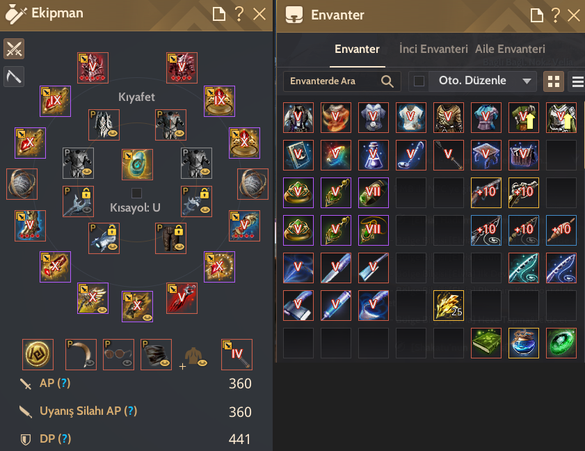This screenshot has width=585, height=451.
Task: Select the green book item in inventory
Action: click(486, 343)
